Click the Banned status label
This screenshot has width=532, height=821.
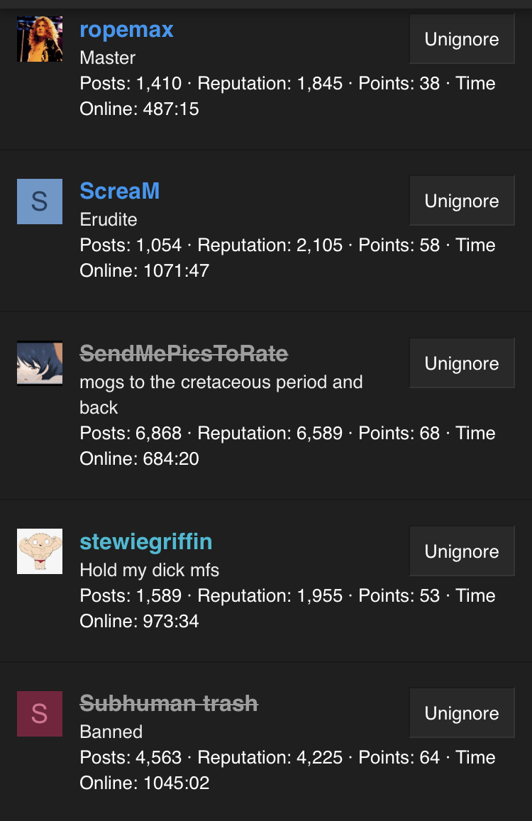click(x=111, y=732)
